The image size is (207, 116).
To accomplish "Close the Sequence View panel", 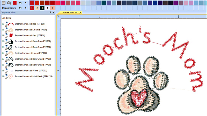I will (x=53, y=12).
